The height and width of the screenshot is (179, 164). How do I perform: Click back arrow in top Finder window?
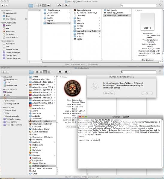(2, 5)
